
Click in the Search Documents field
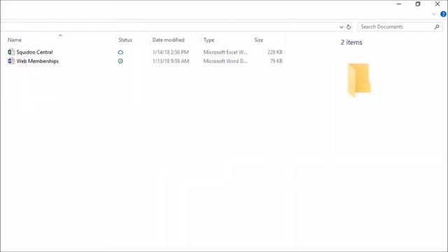(x=400, y=27)
